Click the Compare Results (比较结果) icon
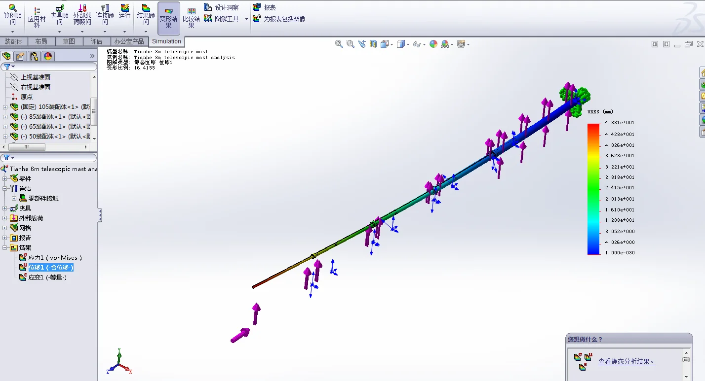 tap(191, 17)
